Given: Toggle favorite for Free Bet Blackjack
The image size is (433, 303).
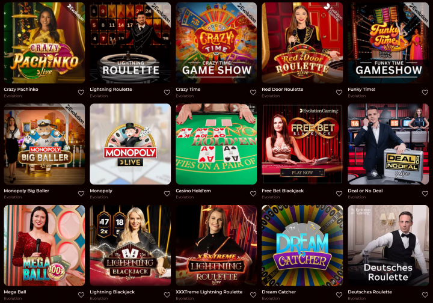Looking at the screenshot, I should tap(339, 194).
